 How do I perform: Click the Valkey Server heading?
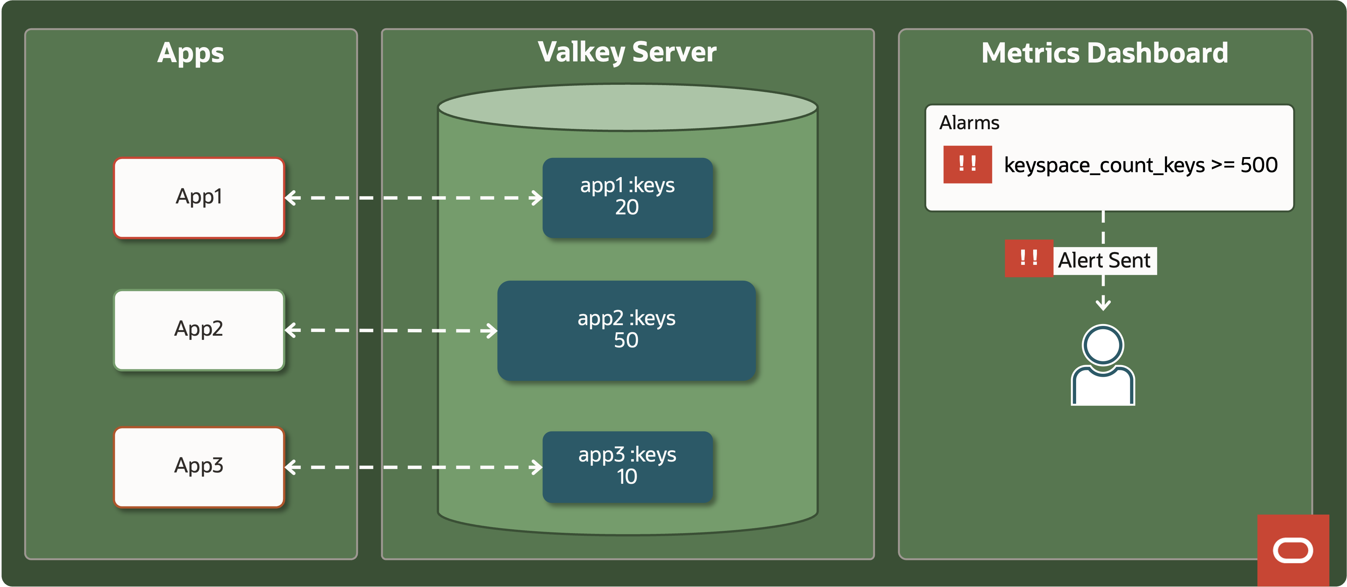(x=627, y=52)
